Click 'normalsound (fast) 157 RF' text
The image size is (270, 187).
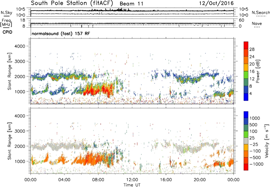[61, 33]
